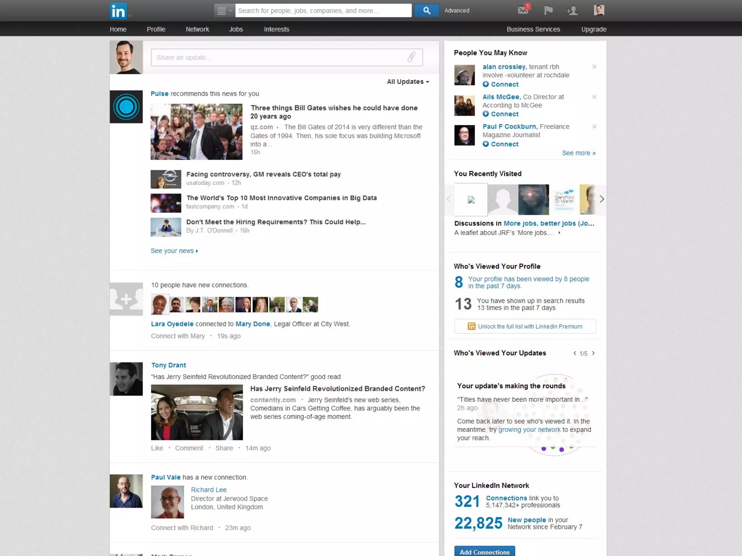This screenshot has height=556, width=742.
Task: Dismiss the Paul F Cockburn suggestion
Action: pyautogui.click(x=594, y=126)
